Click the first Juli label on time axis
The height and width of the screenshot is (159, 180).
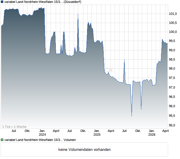point(13,131)
